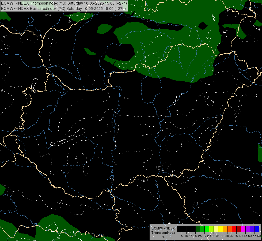Click the °C unit label in legend

[163, 237]
